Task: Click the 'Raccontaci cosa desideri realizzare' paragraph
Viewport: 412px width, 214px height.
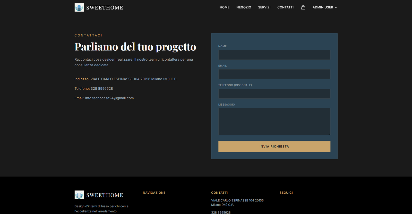Action: coord(134,62)
